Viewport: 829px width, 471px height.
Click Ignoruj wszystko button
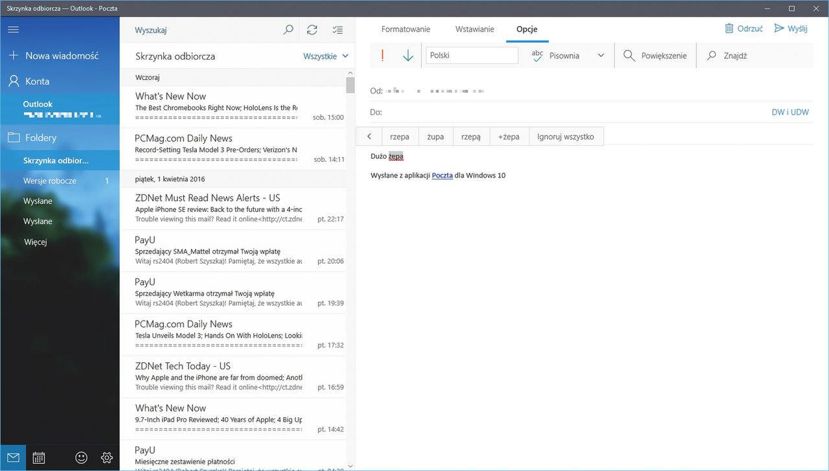pyautogui.click(x=566, y=137)
